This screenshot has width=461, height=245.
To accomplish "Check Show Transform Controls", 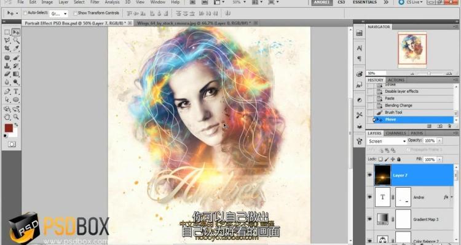I will pyautogui.click(x=75, y=13).
